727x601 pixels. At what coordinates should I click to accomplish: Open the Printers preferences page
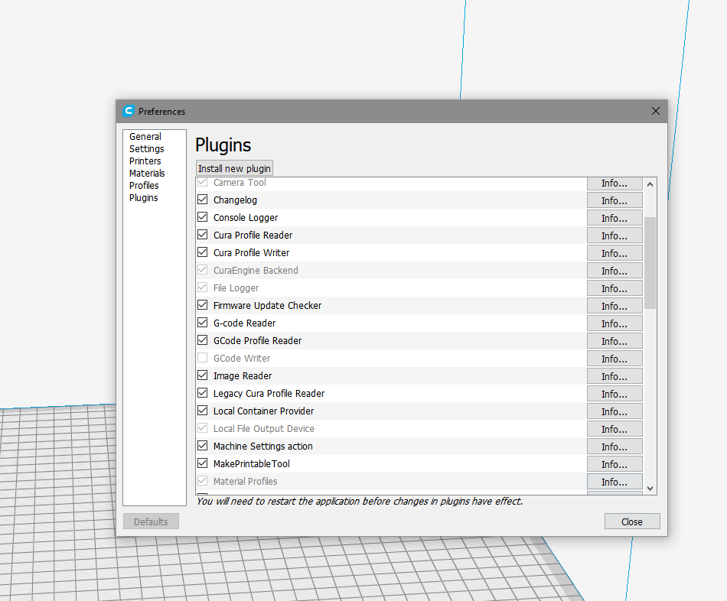click(x=145, y=161)
